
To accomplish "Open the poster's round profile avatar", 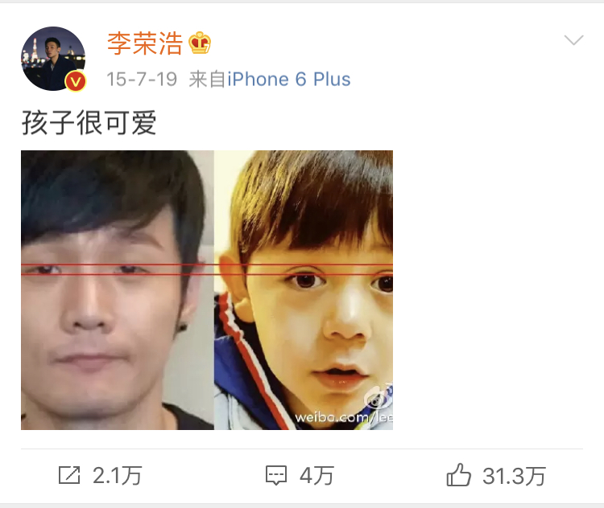I will [53, 59].
